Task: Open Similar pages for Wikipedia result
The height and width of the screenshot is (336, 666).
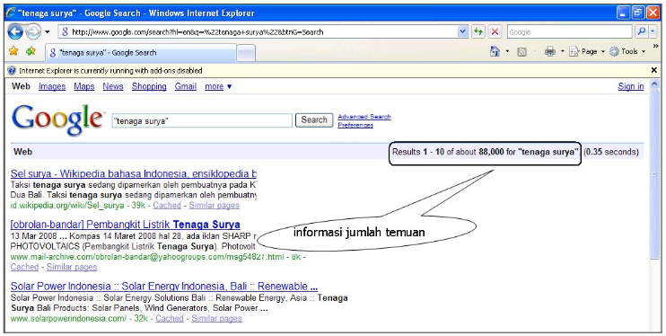Action: coord(214,206)
